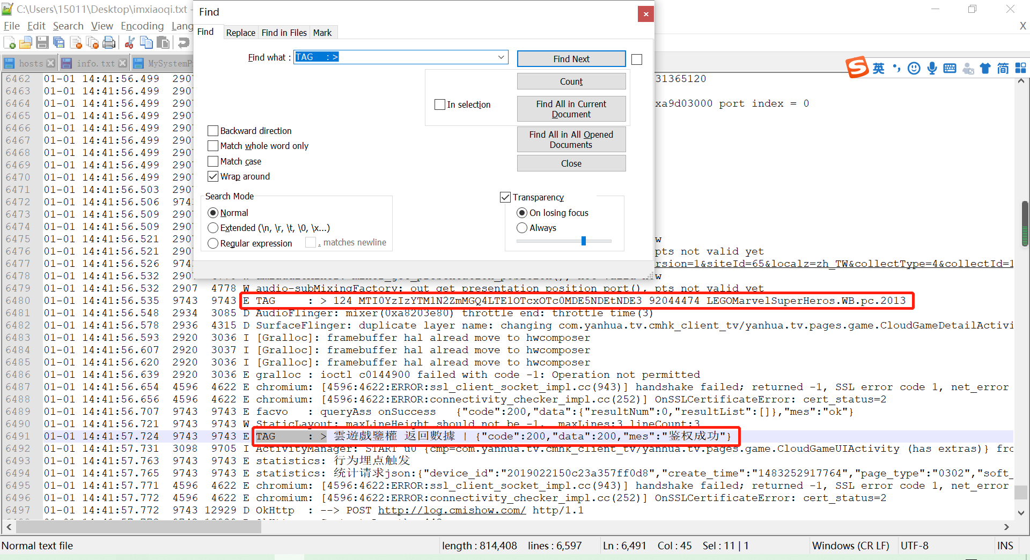Uncheck the Wrap around option
The height and width of the screenshot is (560, 1030).
(x=213, y=176)
